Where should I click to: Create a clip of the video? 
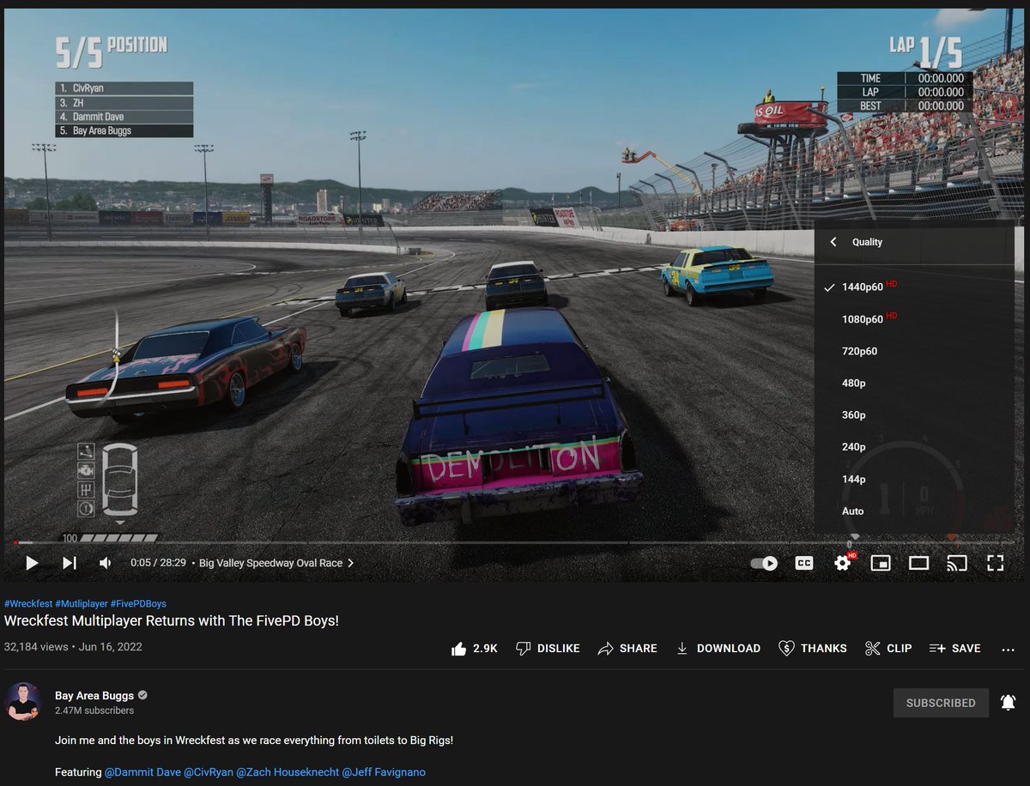888,648
